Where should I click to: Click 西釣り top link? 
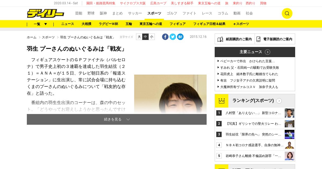(251, 3)
